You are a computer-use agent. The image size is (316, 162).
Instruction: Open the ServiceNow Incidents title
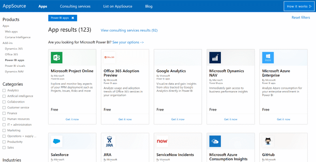175,155
